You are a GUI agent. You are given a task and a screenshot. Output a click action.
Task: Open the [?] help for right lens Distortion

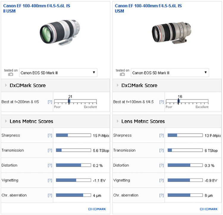pyautogui.click(x=161, y=166)
